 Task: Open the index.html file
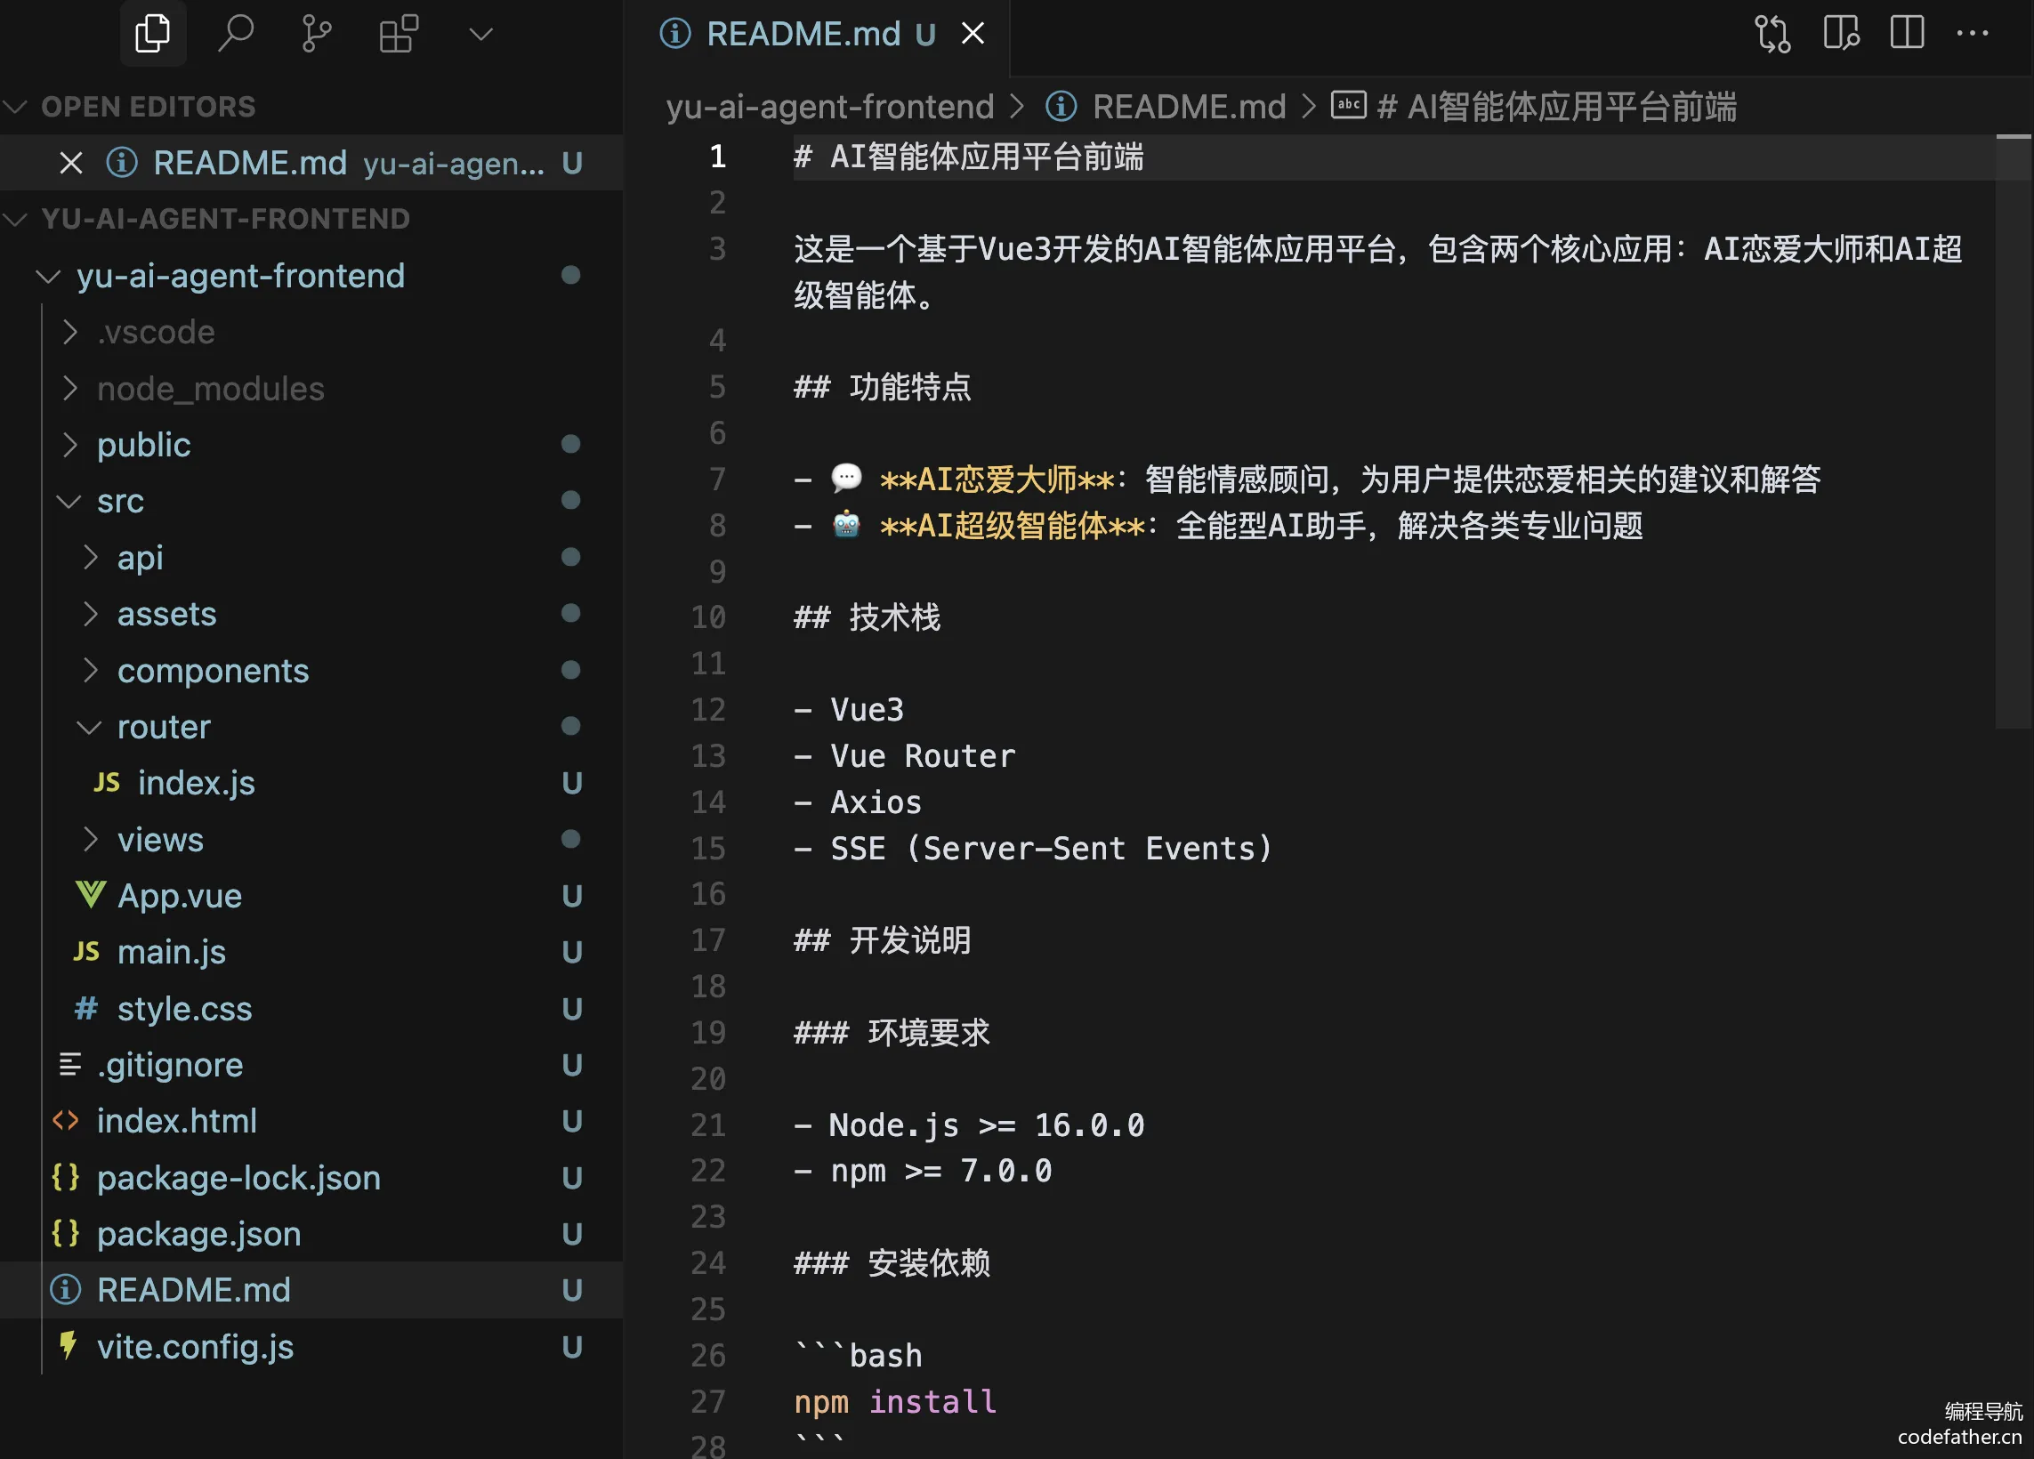coord(311,1122)
